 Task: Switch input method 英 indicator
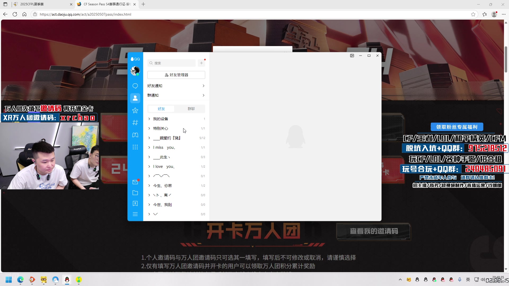click(x=468, y=280)
